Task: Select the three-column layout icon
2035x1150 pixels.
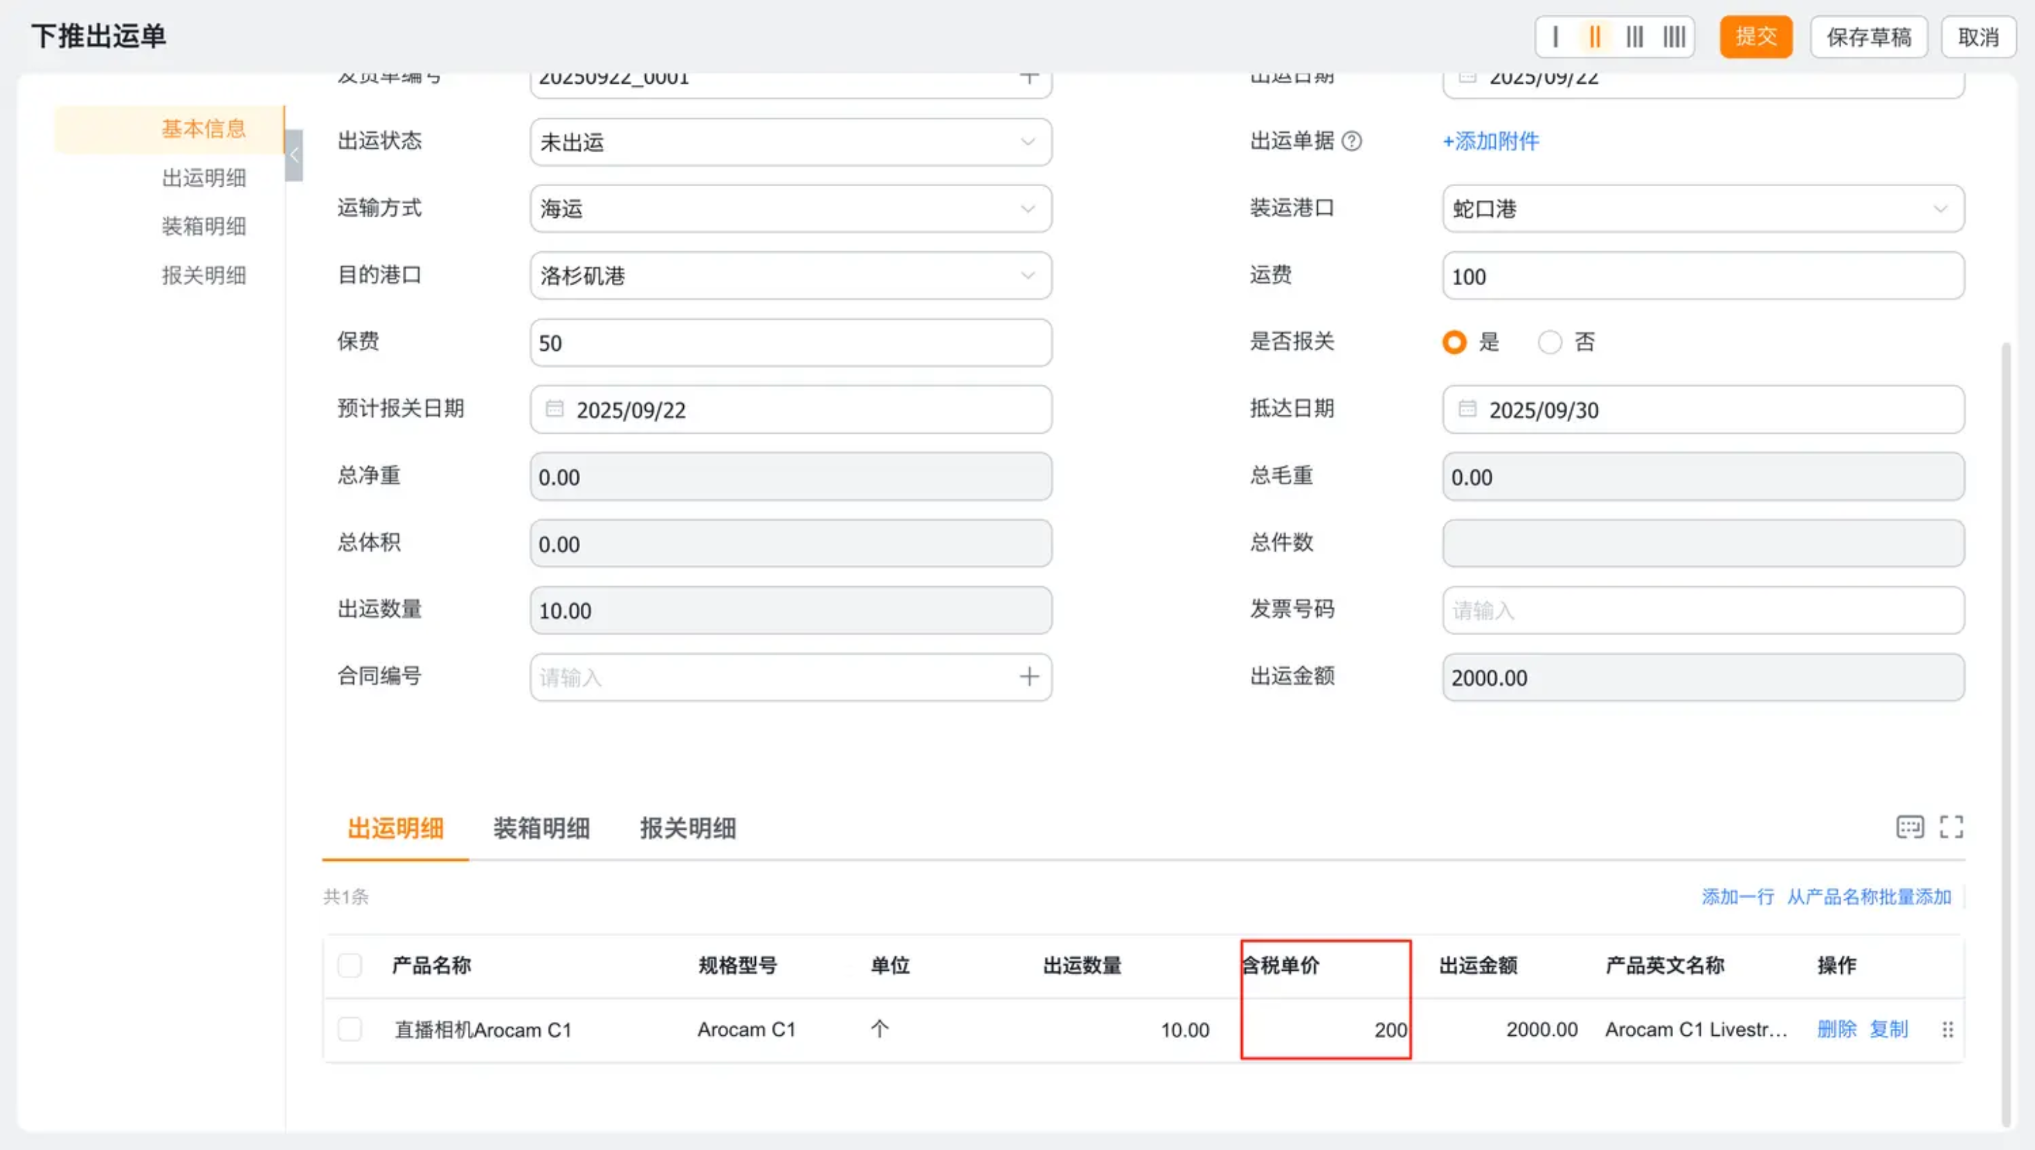Action: coord(1634,37)
